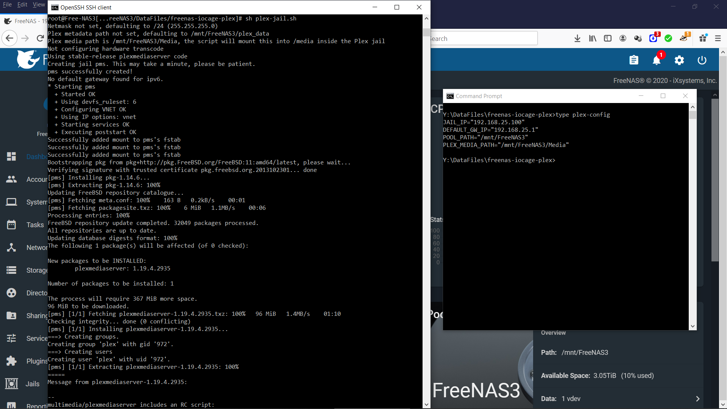
Task: Click the Jails icon in sidebar
Action: pos(11,384)
